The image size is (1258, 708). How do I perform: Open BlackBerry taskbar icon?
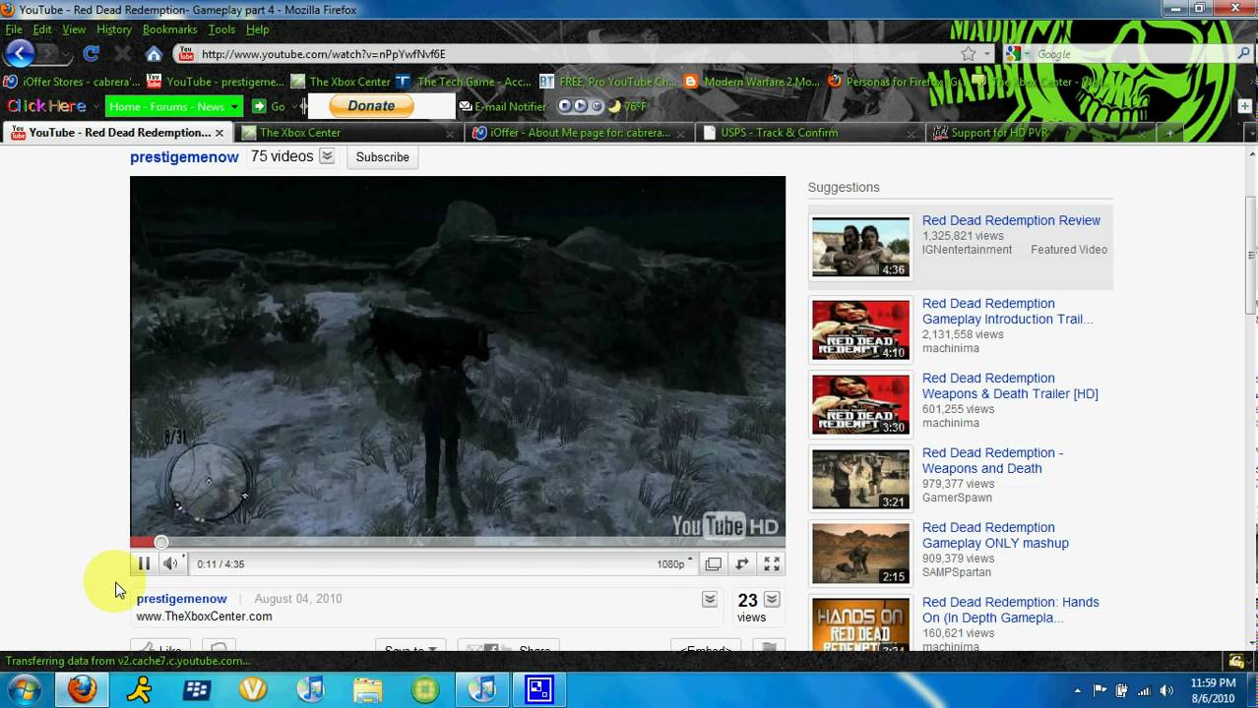197,689
